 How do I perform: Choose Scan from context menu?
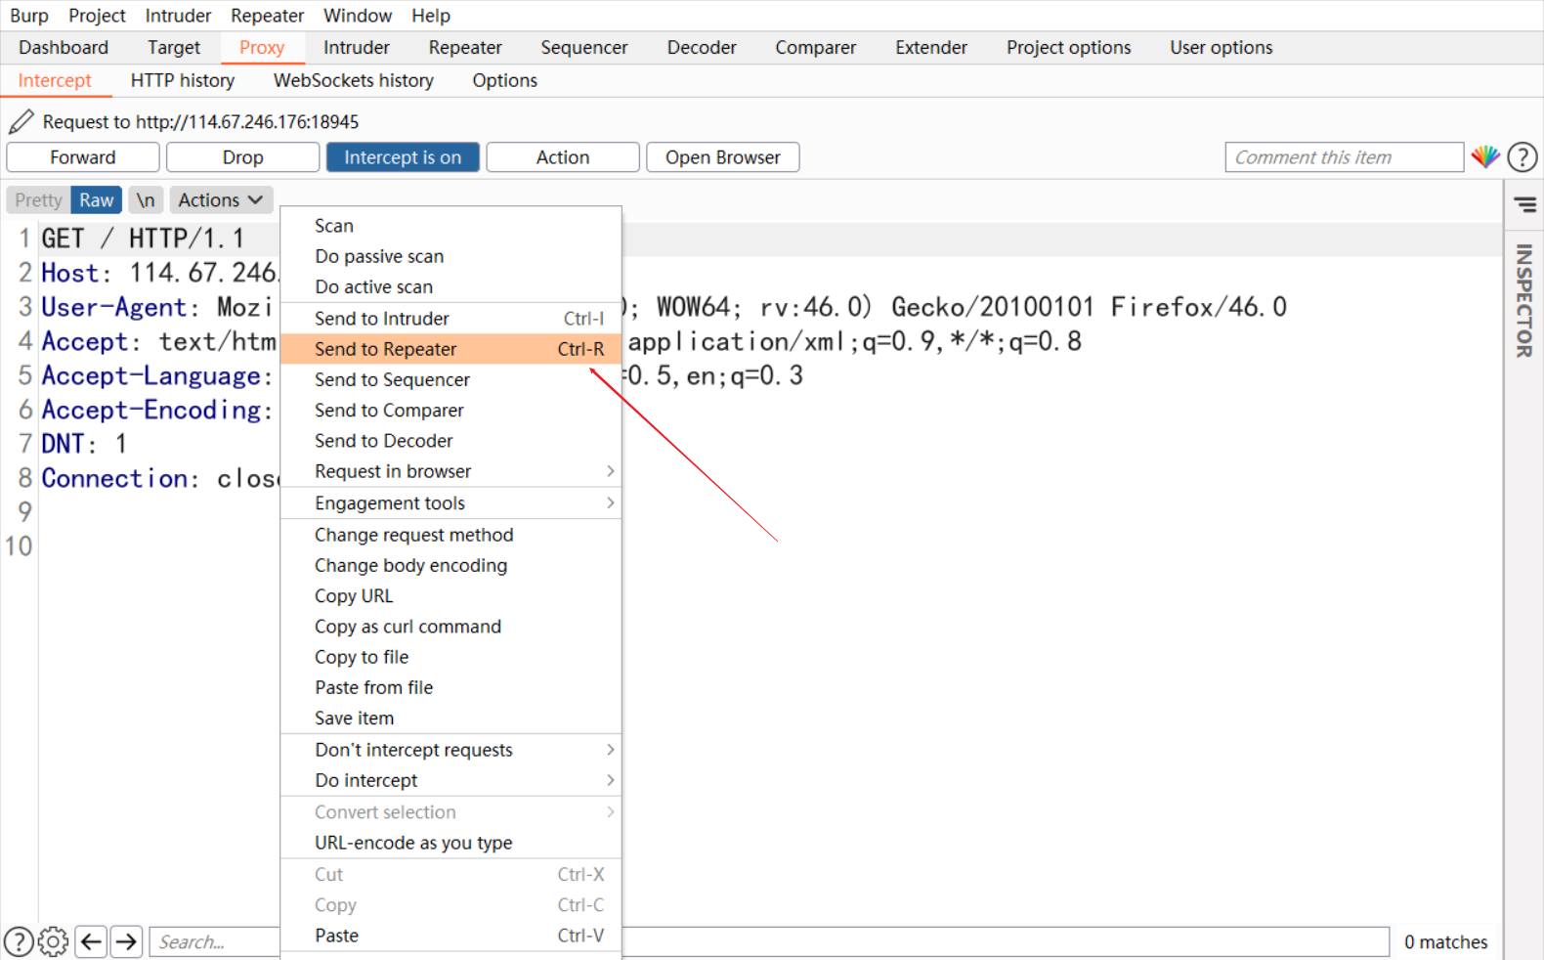pos(450,226)
